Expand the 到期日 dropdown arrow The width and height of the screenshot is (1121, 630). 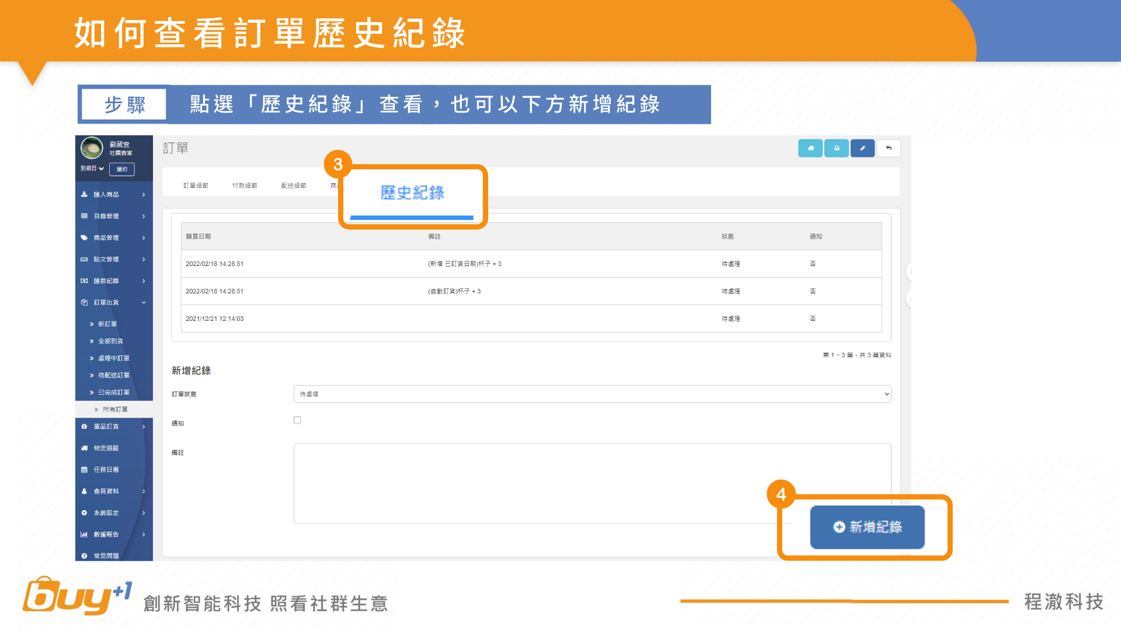[x=102, y=169]
